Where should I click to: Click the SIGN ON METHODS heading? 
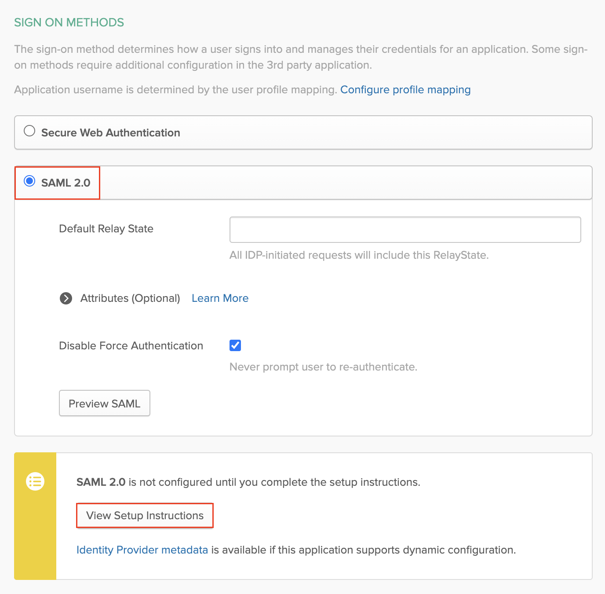point(69,22)
